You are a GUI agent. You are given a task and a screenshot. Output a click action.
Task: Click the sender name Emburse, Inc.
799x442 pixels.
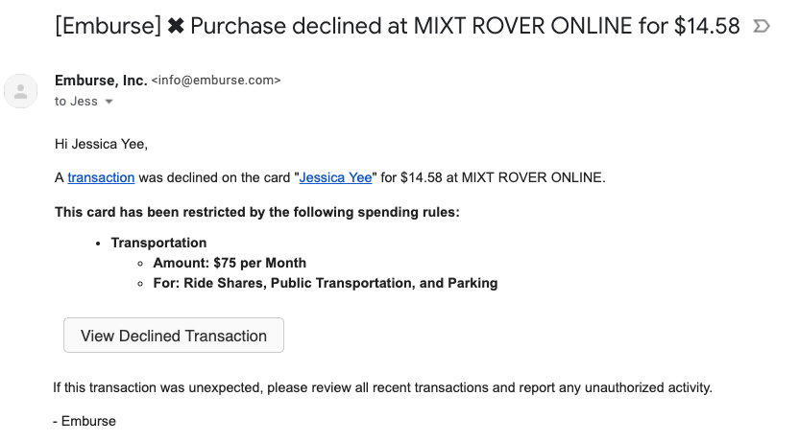tap(101, 81)
